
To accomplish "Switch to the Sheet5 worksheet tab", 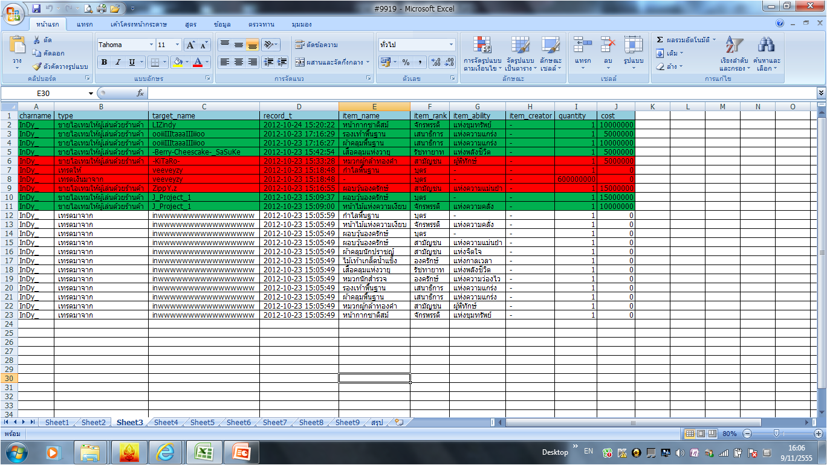I will click(x=202, y=423).
